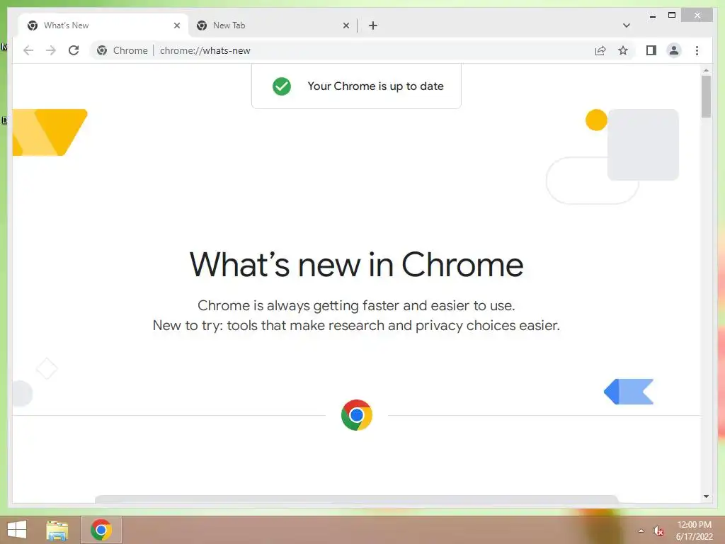This screenshot has width=725, height=544.
Task: Show hidden system tray icons
Action: pos(641,531)
